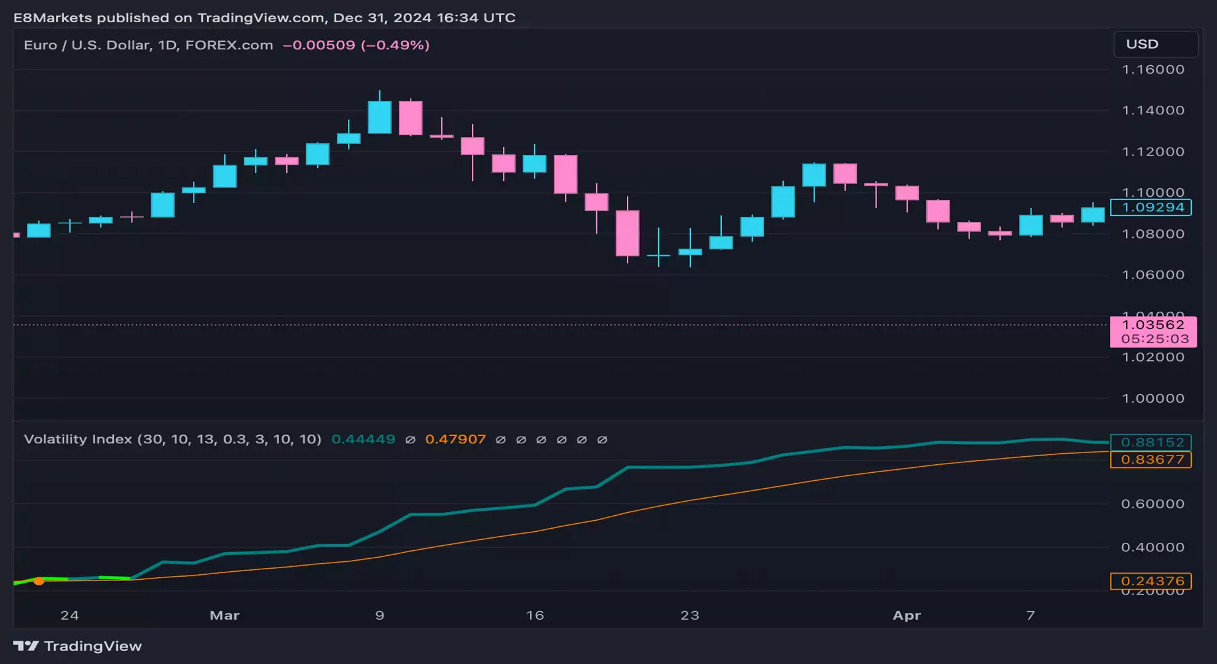This screenshot has width=1217, height=664.
Task: Click the 24 date label on time axis
Action: pos(69,615)
